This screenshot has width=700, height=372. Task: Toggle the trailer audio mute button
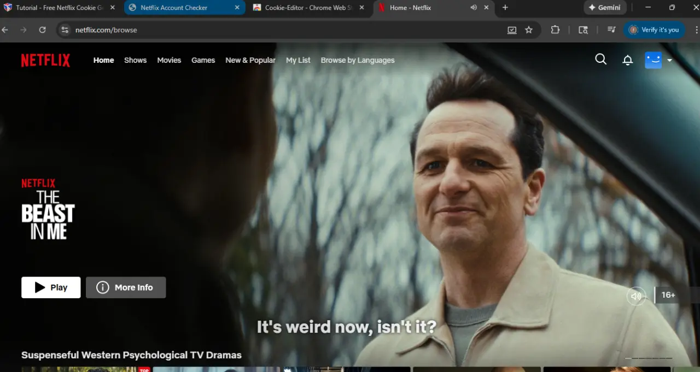click(636, 296)
